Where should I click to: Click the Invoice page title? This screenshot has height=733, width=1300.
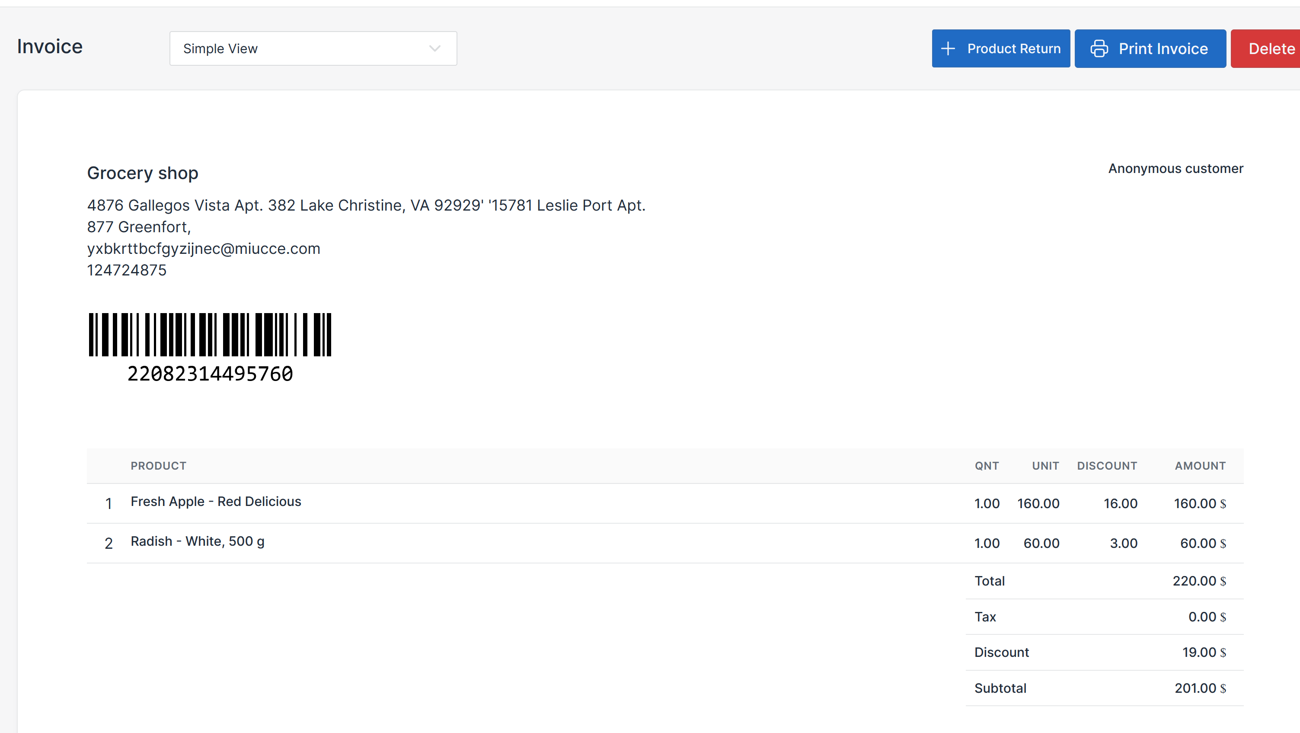coord(49,46)
